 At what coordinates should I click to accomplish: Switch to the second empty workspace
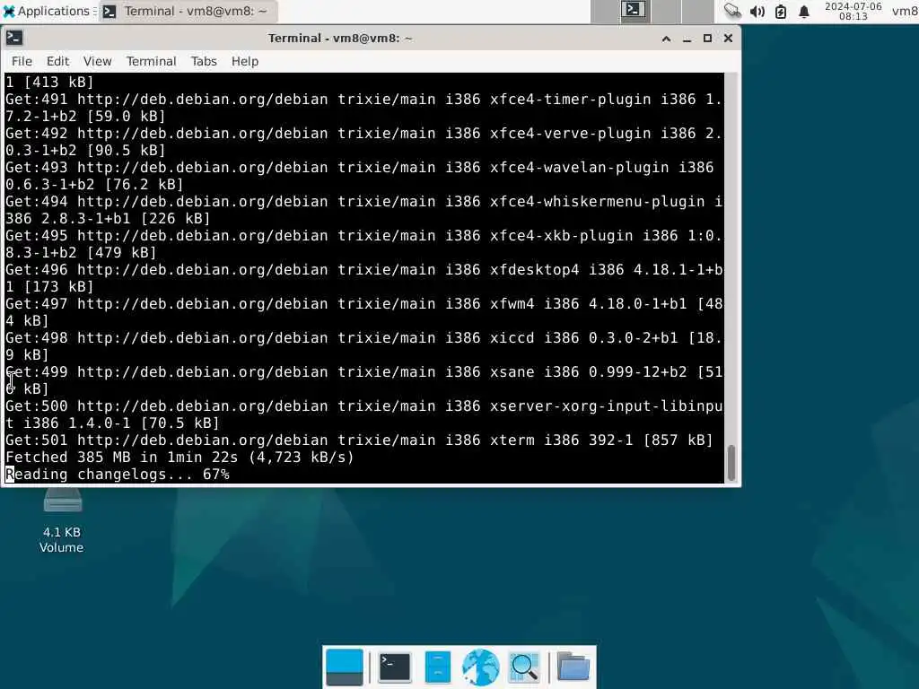point(666,11)
